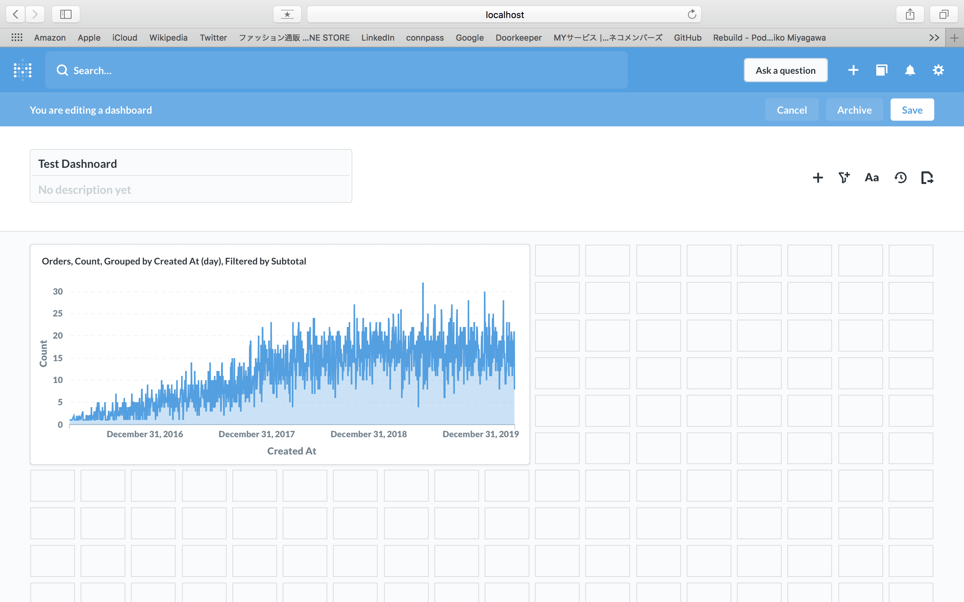Image resolution: width=964 pixels, height=602 pixels.
Task: Open the GitHub bookmark
Action: click(x=687, y=37)
